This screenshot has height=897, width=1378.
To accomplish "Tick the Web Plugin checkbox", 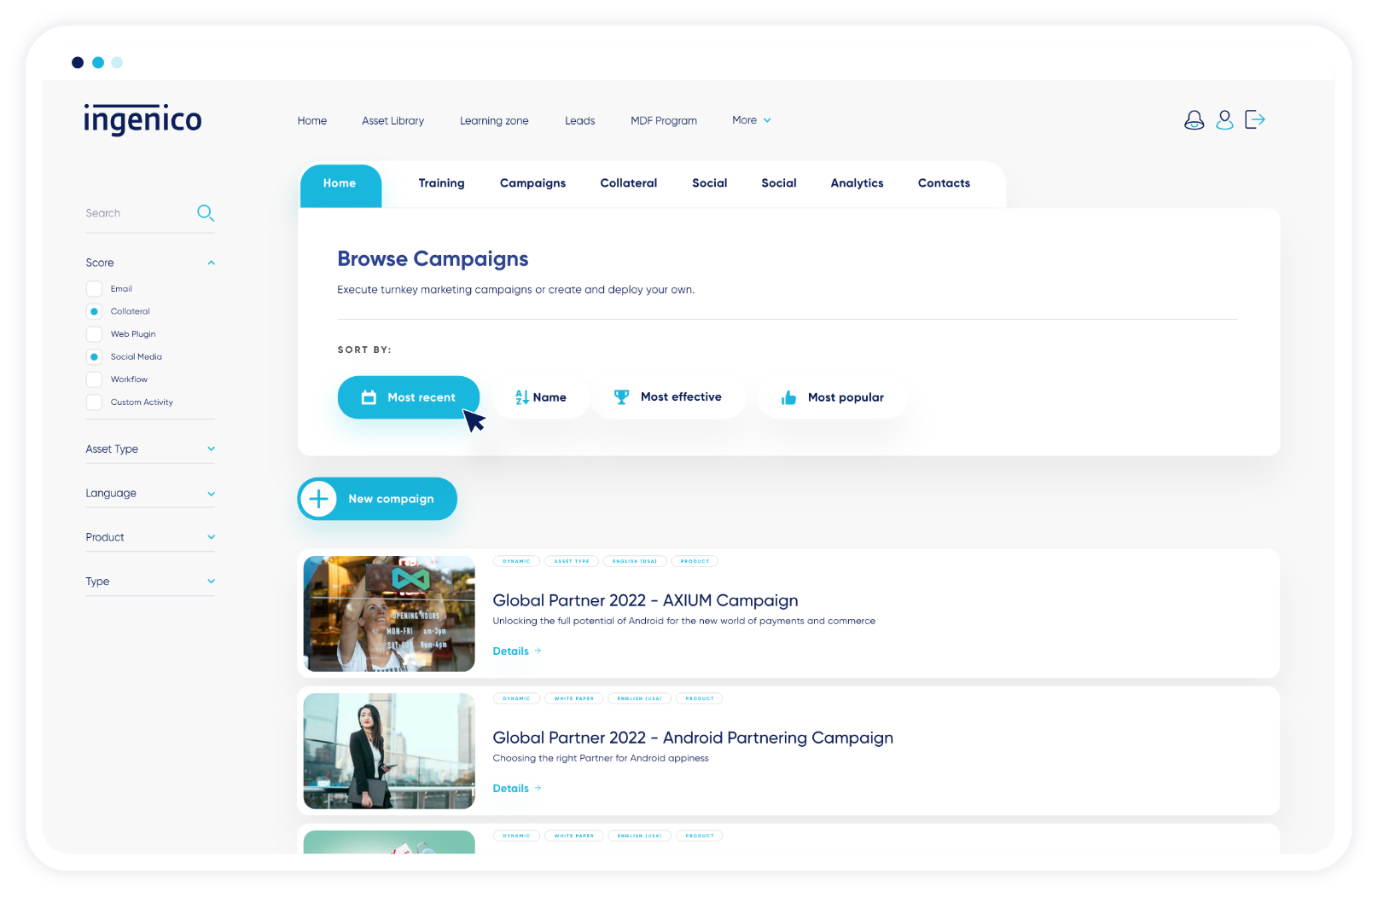I will (94, 334).
